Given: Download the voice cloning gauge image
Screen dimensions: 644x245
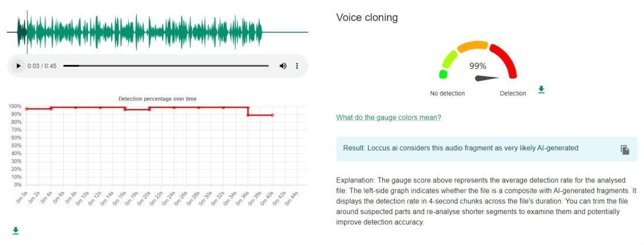Looking at the screenshot, I should [x=542, y=89].
